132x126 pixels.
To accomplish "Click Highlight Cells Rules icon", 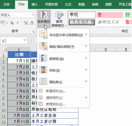I will coord(44,35).
